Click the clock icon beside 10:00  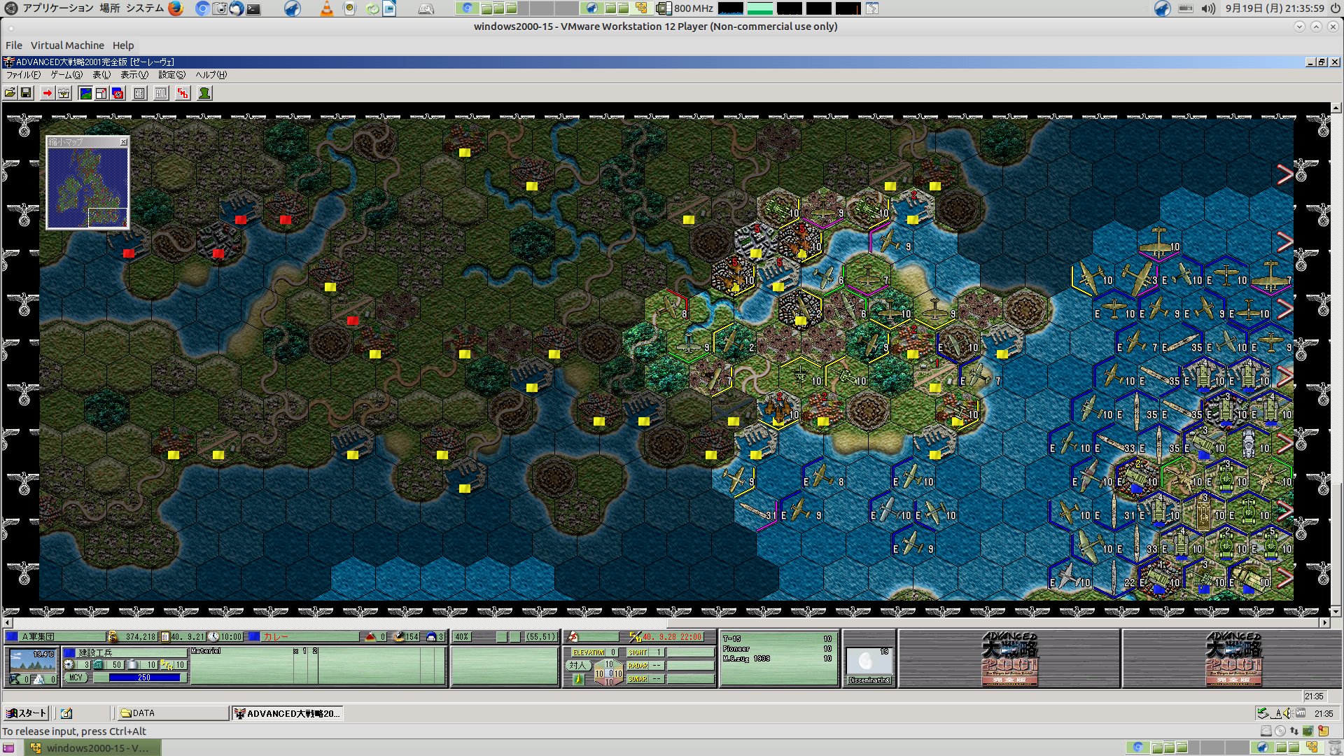pyautogui.click(x=214, y=637)
